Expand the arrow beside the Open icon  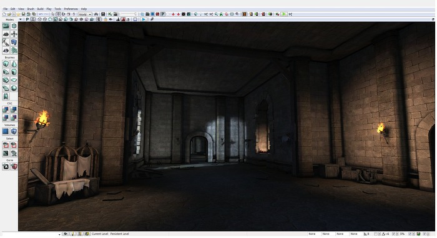[14, 14]
